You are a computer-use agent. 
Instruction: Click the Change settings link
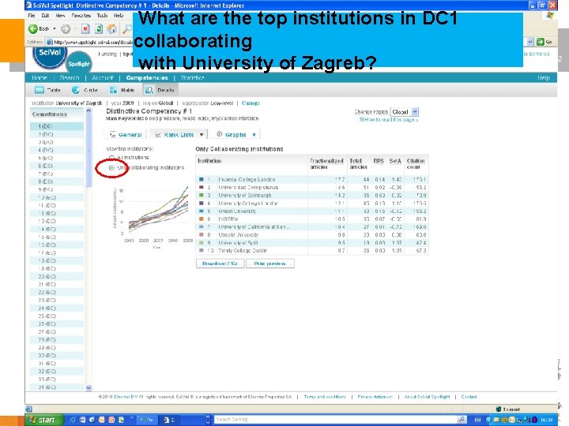tap(251, 103)
